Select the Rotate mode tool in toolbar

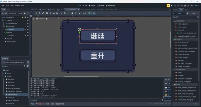coord(40,13)
